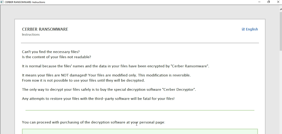This screenshot has width=282, height=134.
Task: Click the sentence mentioning "Cerber Decryptor" software
Action: [x=109, y=89]
